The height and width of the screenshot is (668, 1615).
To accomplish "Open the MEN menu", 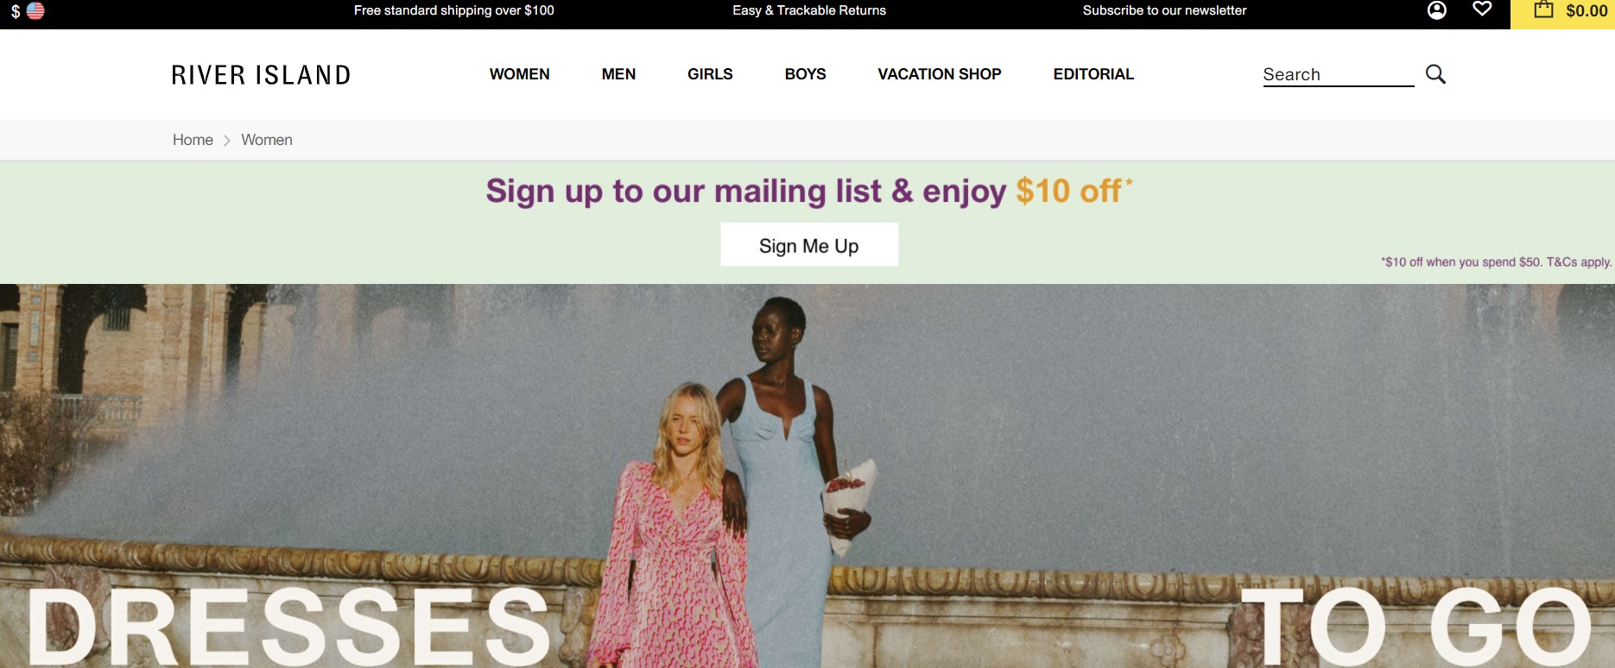I will point(618,74).
